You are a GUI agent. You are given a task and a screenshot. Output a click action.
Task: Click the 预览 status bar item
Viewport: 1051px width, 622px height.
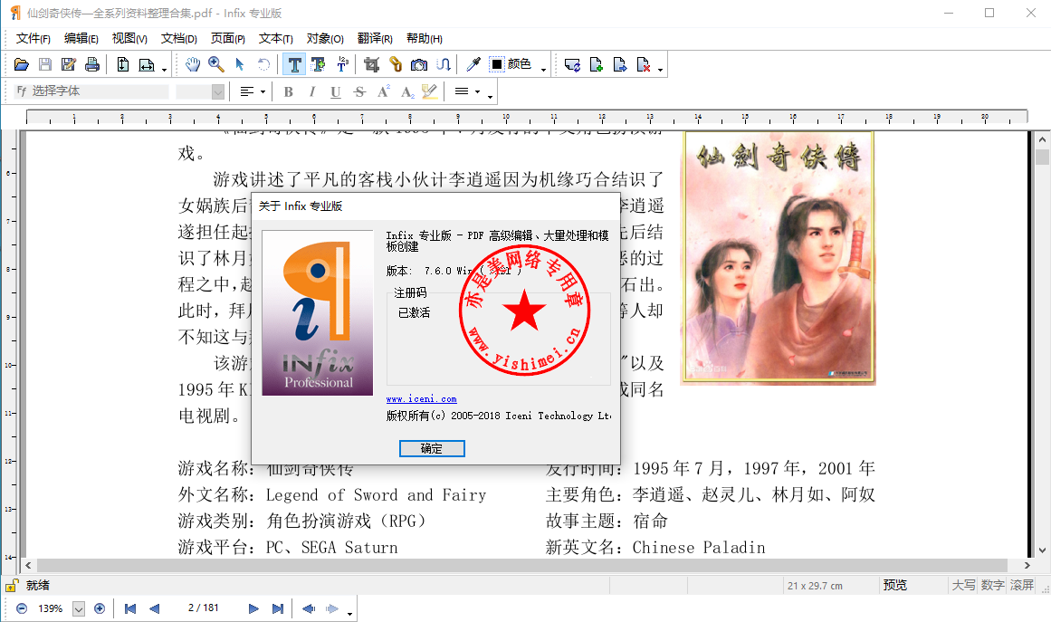pos(894,585)
